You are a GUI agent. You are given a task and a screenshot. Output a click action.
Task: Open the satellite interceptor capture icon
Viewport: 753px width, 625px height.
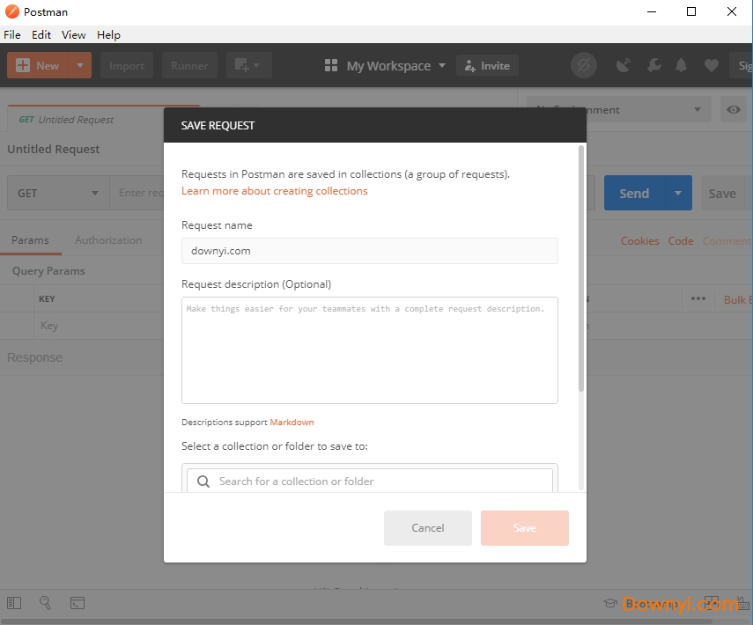coord(624,65)
